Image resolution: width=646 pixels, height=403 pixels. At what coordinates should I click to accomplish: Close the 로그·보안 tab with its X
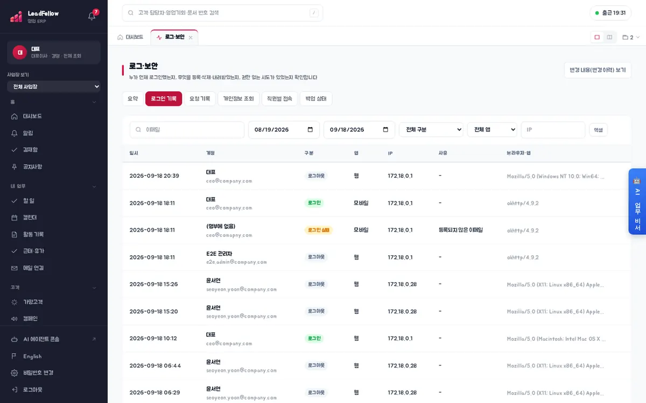(191, 38)
